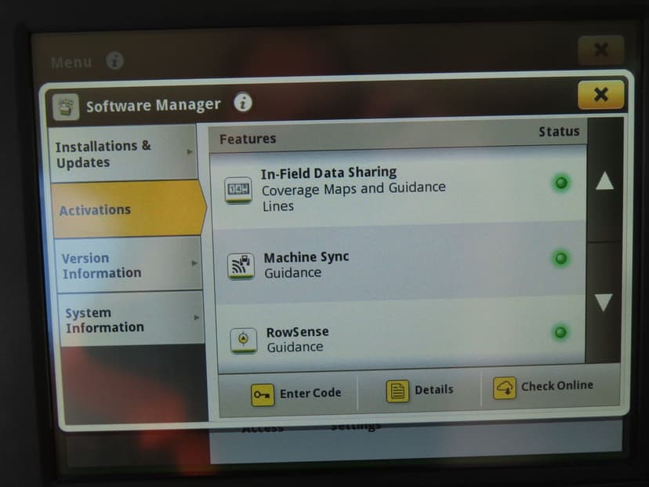
Task: Click the Software Manager box icon
Action: point(66,107)
